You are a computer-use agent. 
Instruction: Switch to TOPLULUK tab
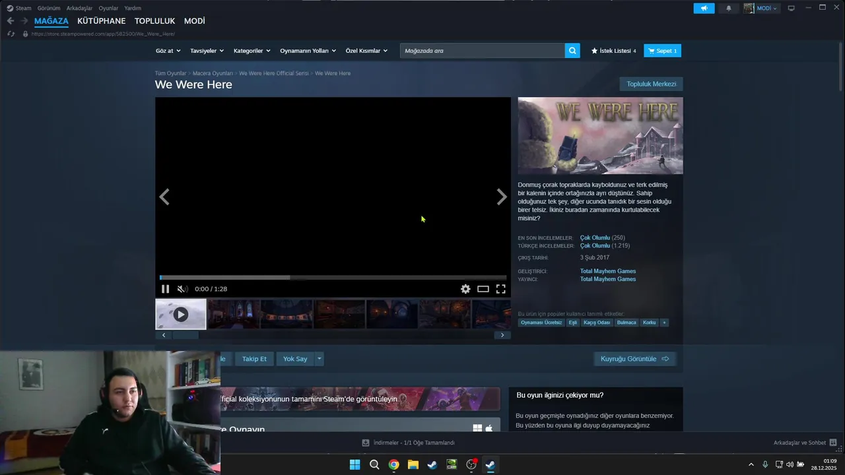pyautogui.click(x=154, y=21)
